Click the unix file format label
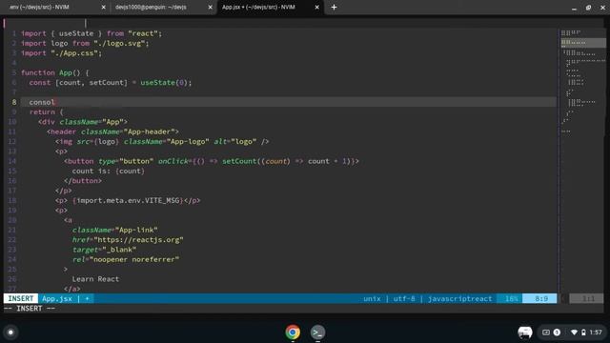 [x=372, y=298]
